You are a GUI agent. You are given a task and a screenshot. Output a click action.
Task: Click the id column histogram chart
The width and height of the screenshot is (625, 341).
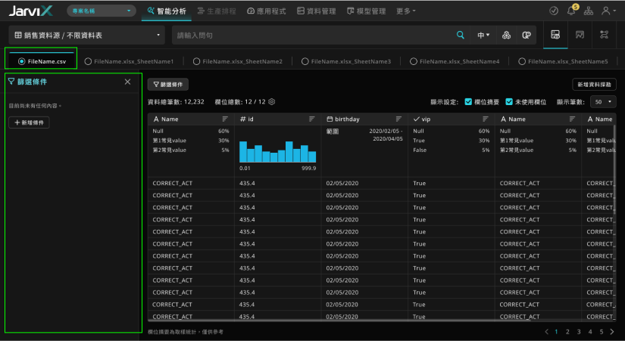(278, 152)
